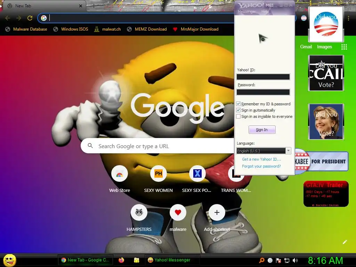Click the GTA:IV Trailer countdown gadget
356x267 pixels.
coord(326,194)
